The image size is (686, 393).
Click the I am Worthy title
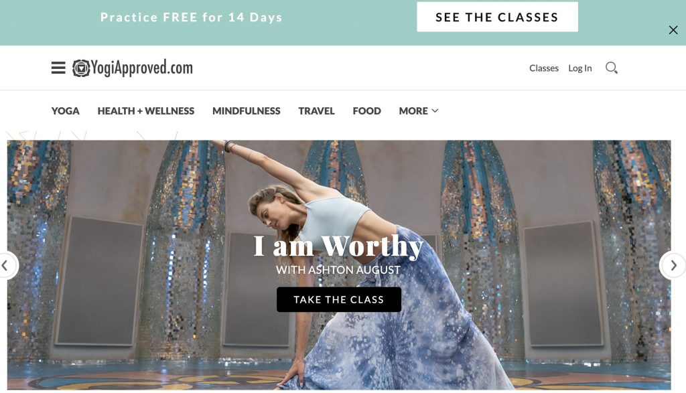click(338, 245)
